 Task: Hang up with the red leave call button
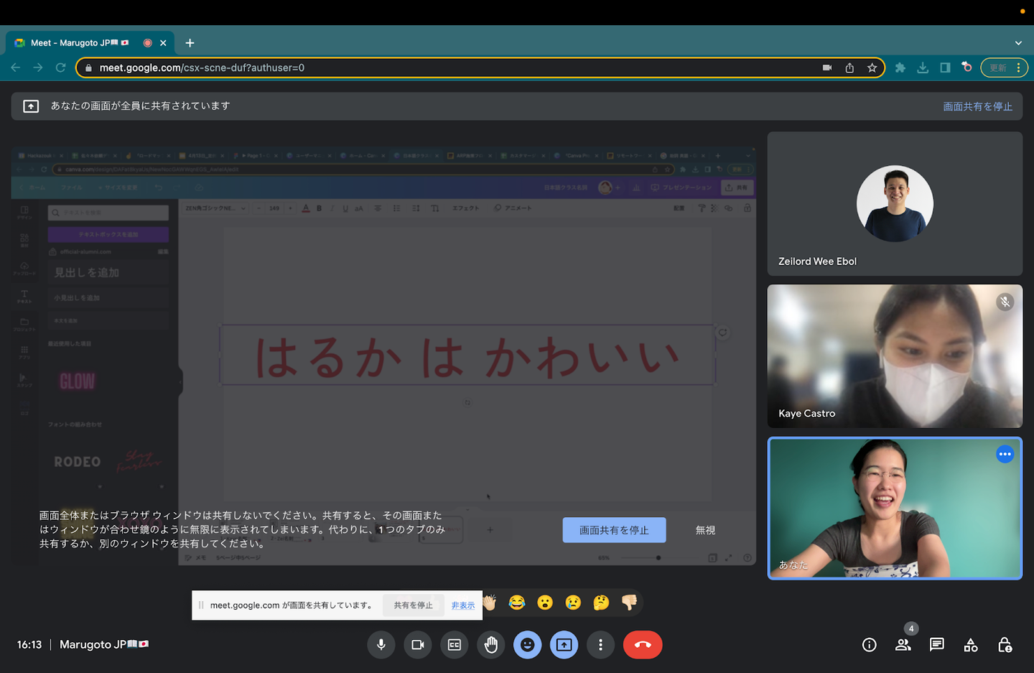point(643,645)
